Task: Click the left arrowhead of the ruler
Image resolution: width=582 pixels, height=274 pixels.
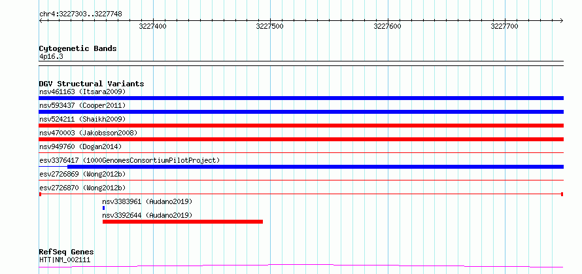Action: (x=41, y=20)
